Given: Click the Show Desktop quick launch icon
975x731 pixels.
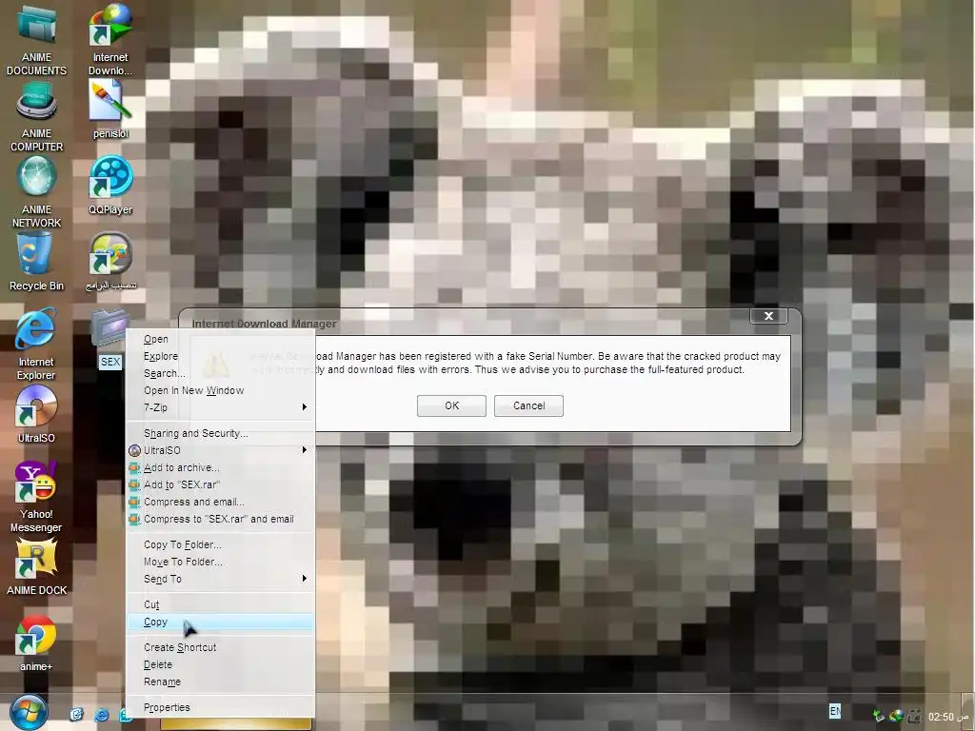Looking at the screenshot, I should tap(76, 714).
